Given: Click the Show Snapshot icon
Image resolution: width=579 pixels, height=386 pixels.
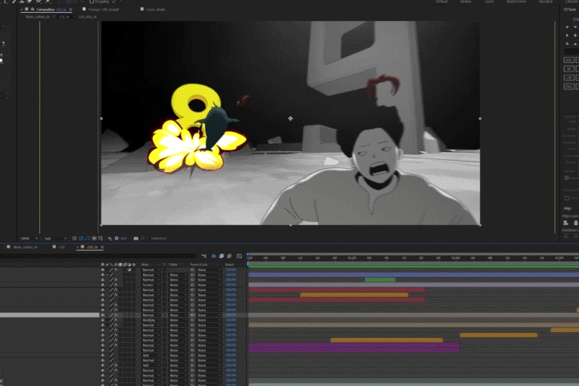Looking at the screenshot, I should [x=142, y=239].
